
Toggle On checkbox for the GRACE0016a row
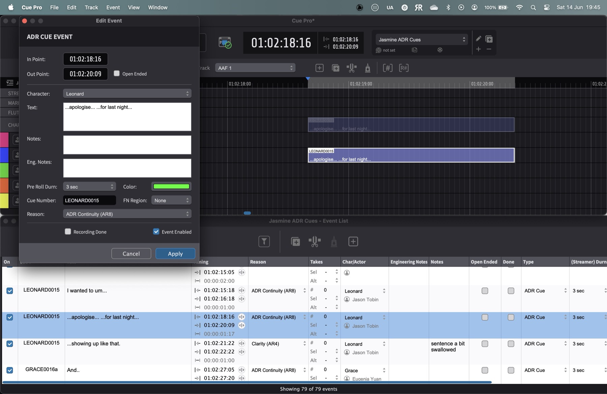pos(10,370)
